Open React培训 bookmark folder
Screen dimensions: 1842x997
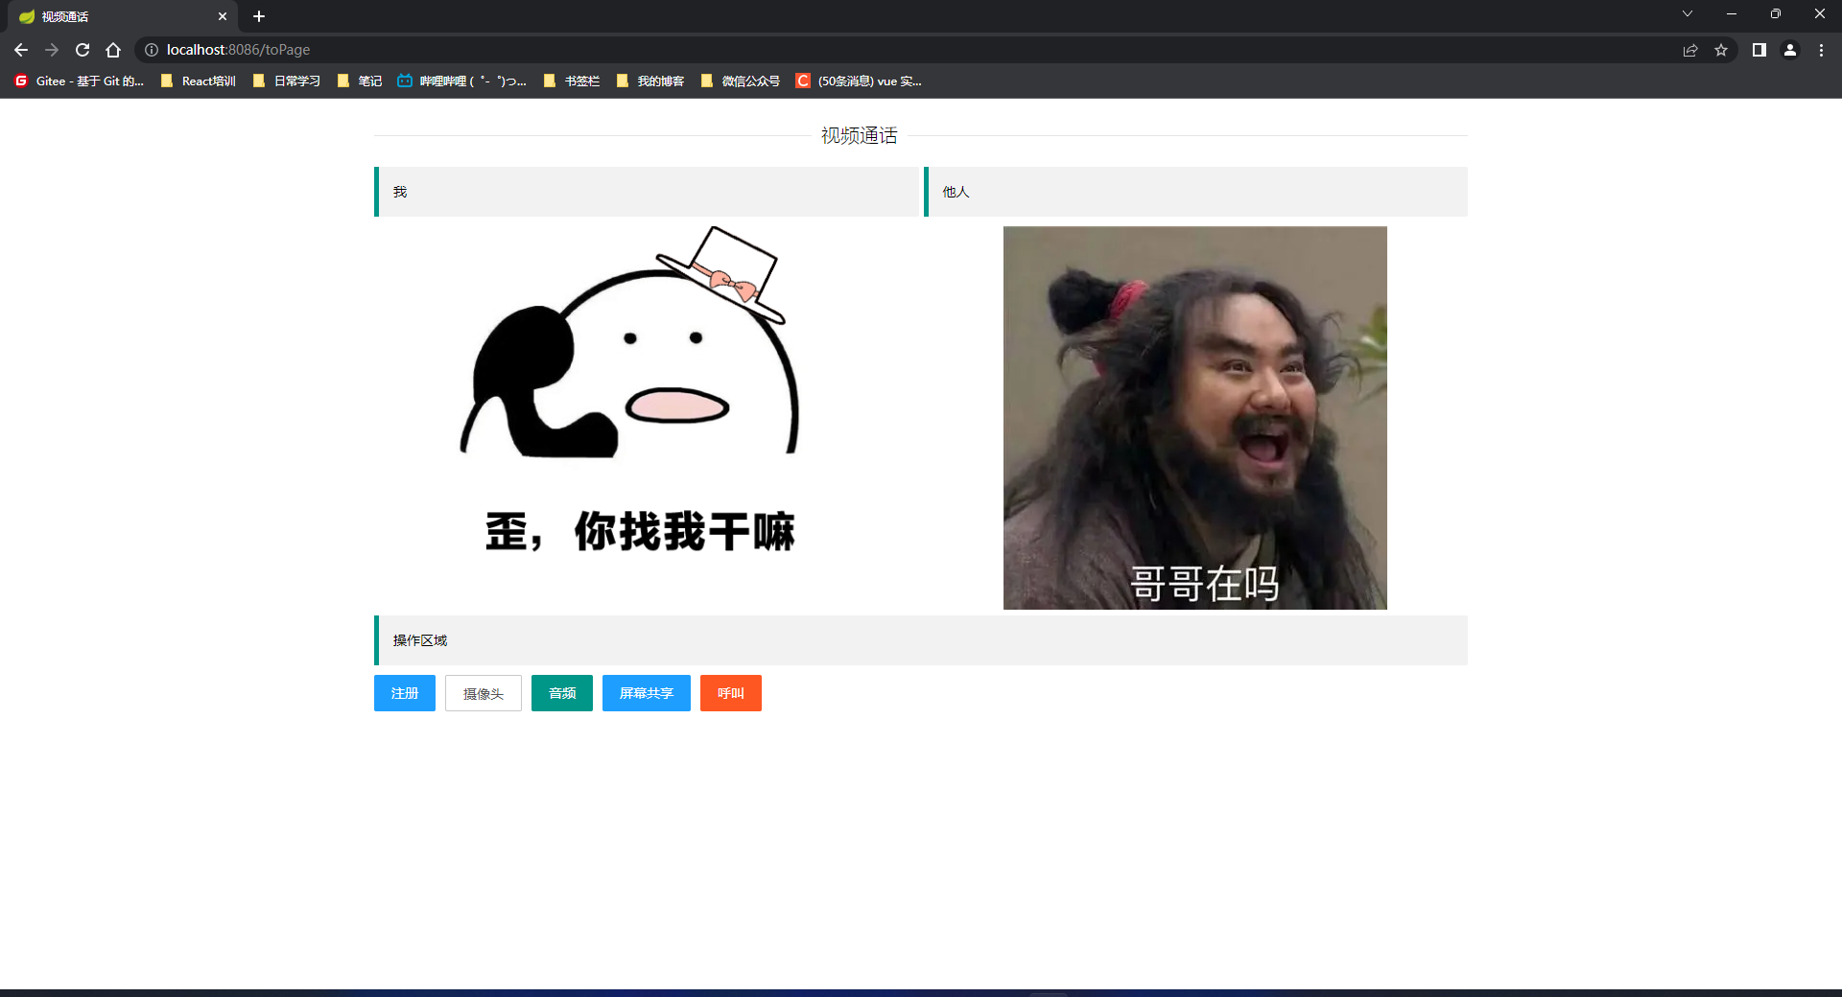pyautogui.click(x=199, y=81)
